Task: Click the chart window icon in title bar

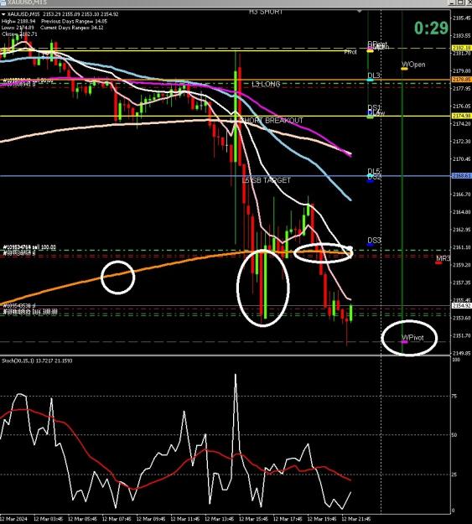Action: pyautogui.click(x=3, y=3)
